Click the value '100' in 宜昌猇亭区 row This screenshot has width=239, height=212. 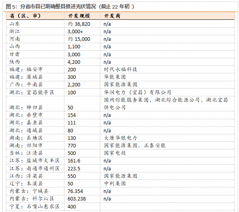click(x=72, y=93)
